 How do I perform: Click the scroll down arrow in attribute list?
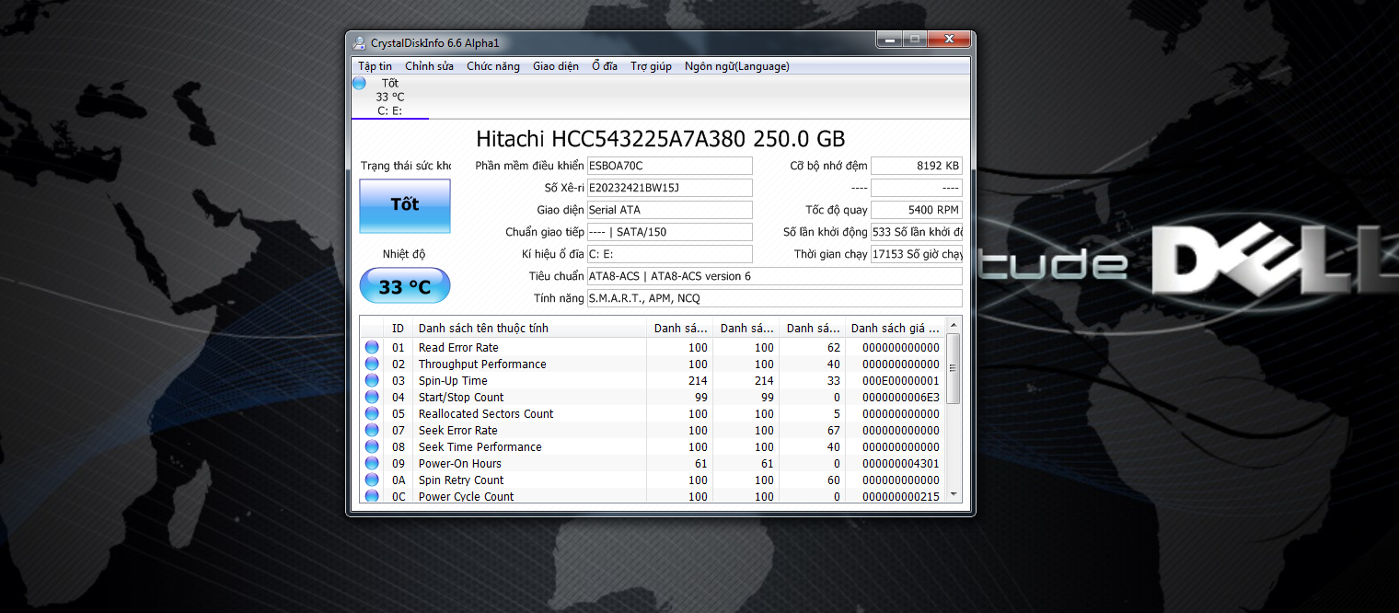click(x=954, y=494)
